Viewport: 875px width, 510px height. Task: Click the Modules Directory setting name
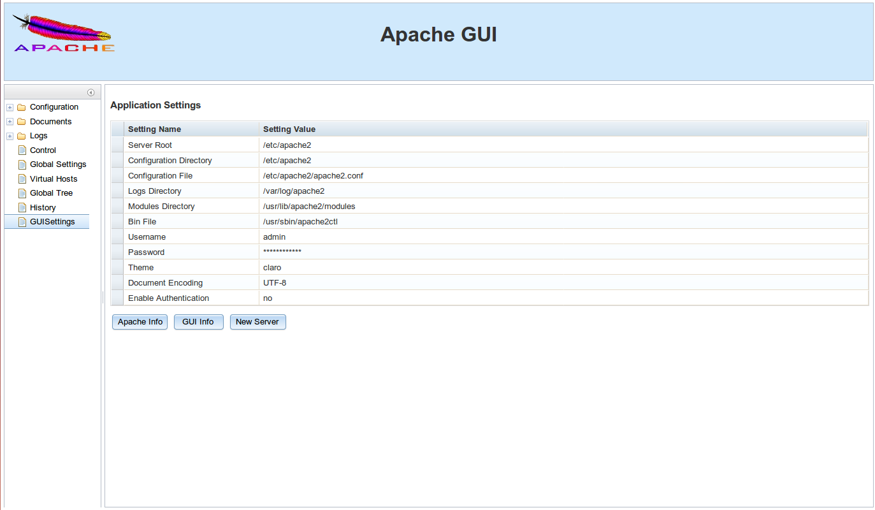click(161, 207)
